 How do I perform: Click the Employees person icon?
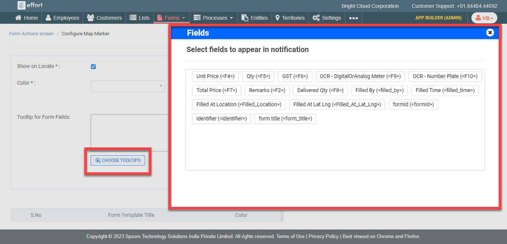coord(48,18)
